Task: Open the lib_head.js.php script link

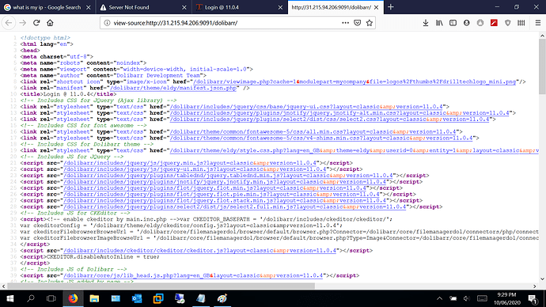Action: pos(193,276)
